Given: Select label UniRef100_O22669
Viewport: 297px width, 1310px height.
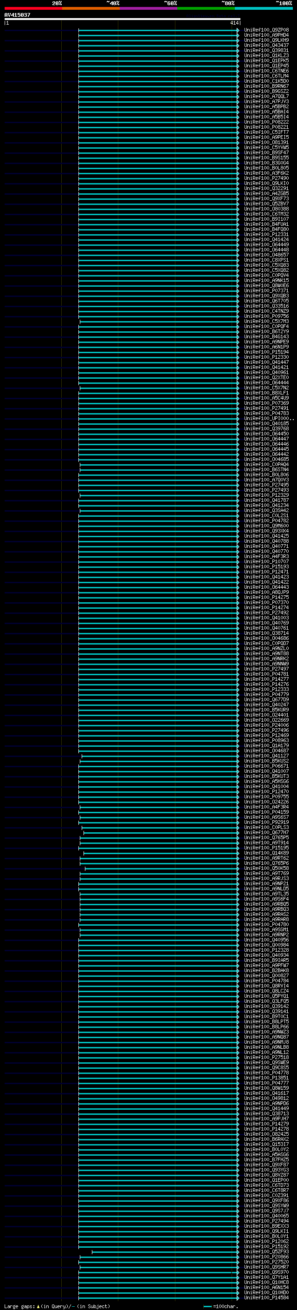Looking at the screenshot, I should click(266, 719).
